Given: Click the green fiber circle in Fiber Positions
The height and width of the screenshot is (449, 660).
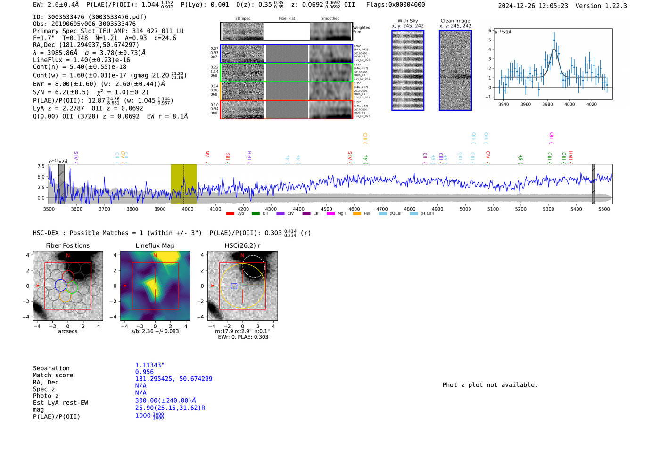Looking at the screenshot, I should click(72, 287).
